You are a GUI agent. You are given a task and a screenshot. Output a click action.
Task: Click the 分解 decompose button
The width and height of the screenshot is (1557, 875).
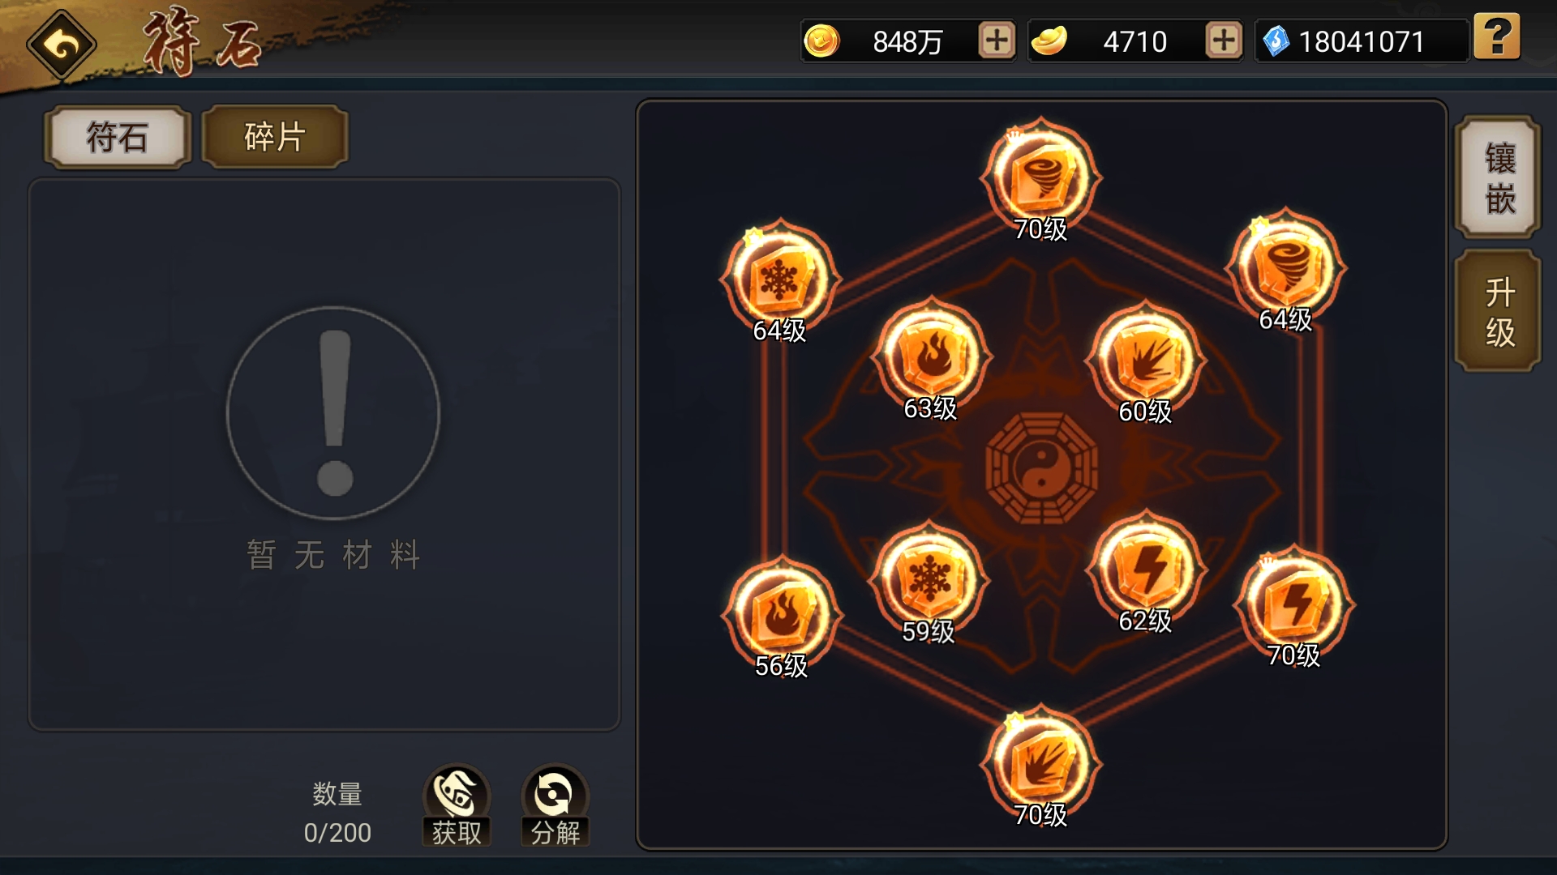click(555, 805)
